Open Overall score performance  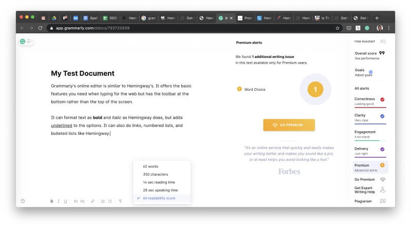pos(369,55)
